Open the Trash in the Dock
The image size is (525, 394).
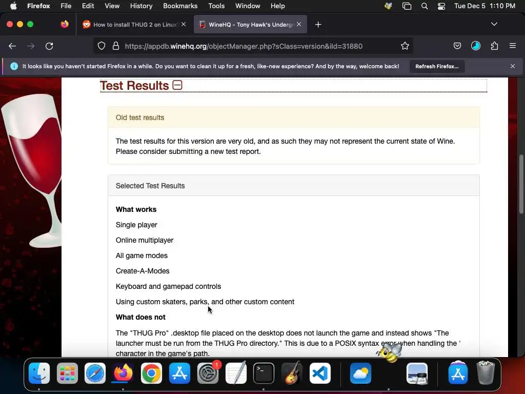click(486, 372)
